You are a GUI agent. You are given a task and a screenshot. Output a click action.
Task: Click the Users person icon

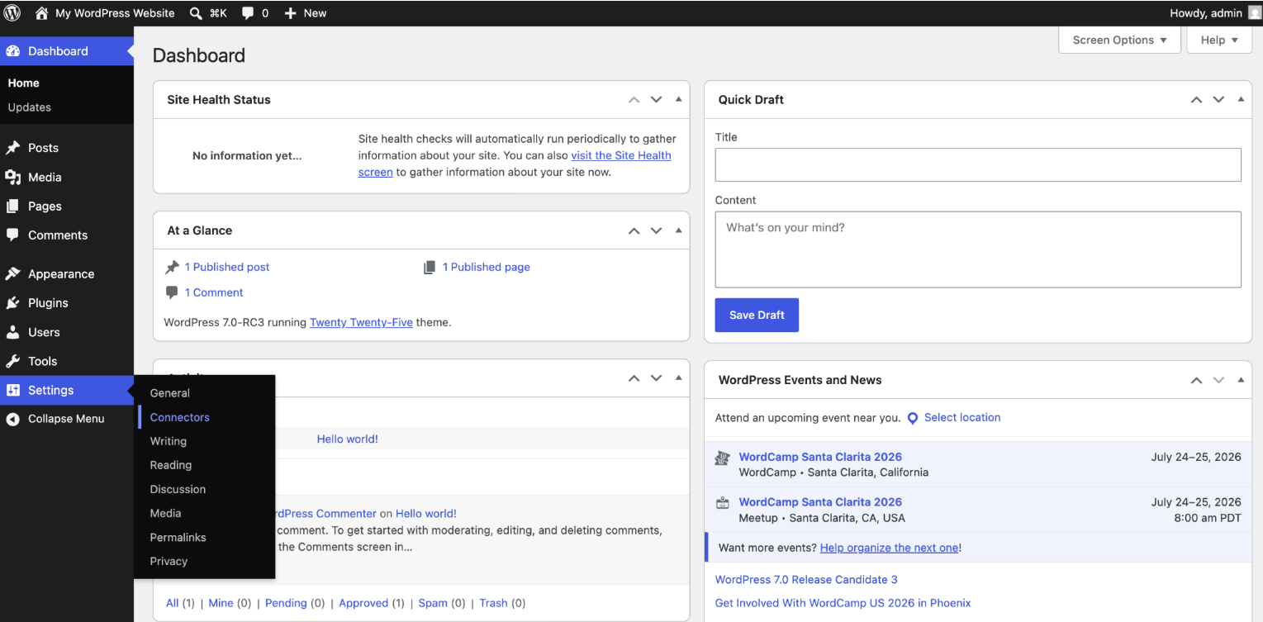click(x=13, y=332)
